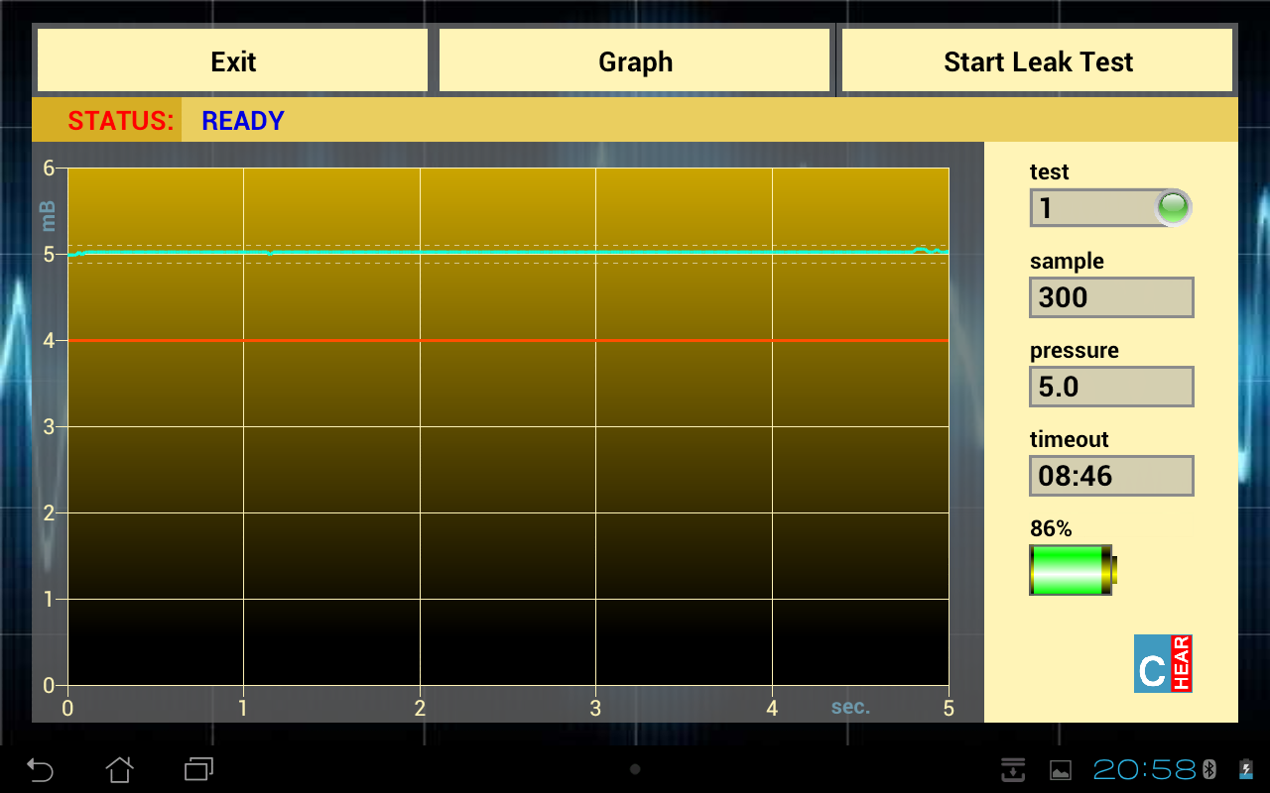Open the C HEAR logo
This screenshot has width=1270, height=793.
tap(1163, 663)
